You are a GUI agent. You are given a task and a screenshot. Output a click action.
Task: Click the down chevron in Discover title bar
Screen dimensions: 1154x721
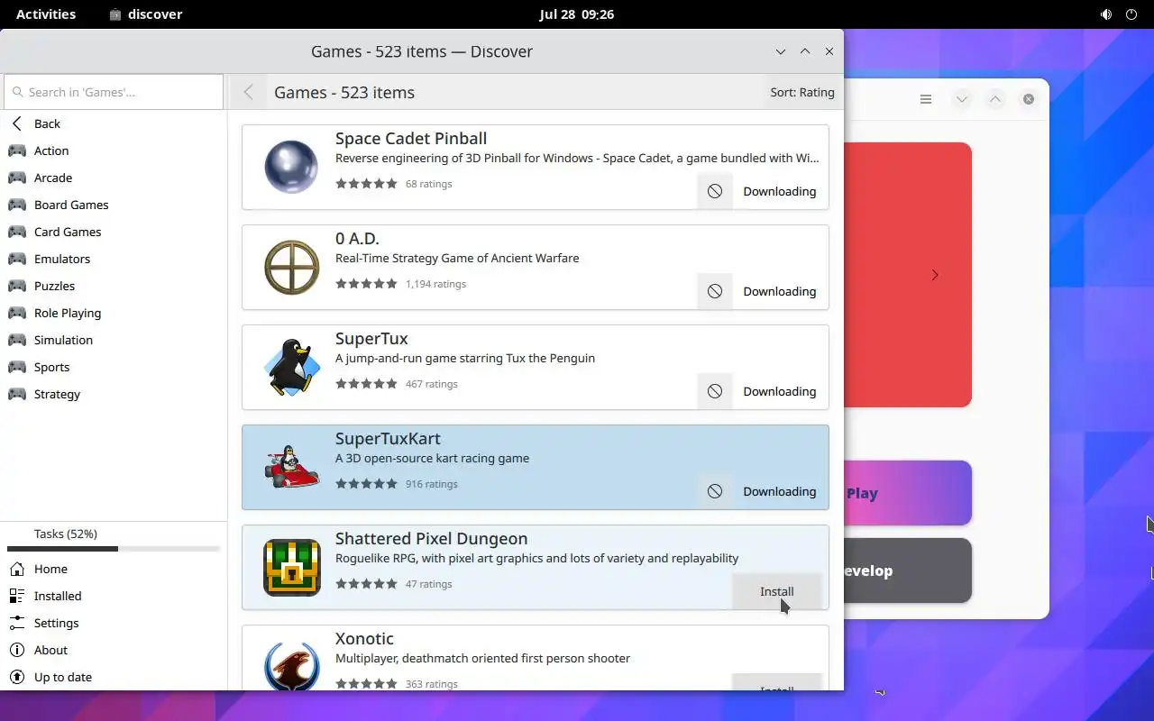click(781, 51)
